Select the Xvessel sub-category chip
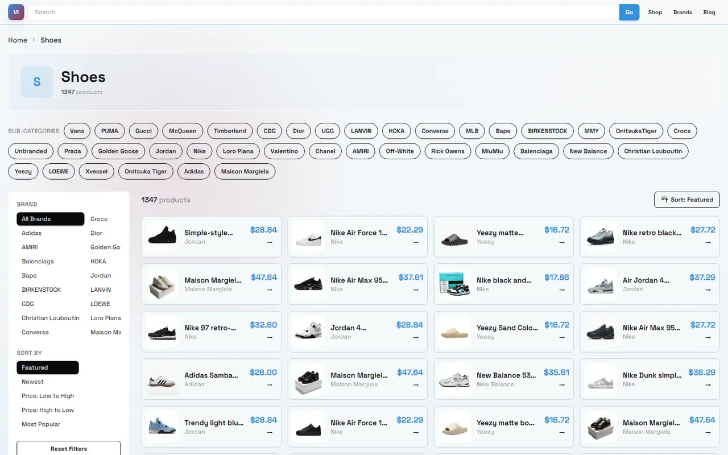This screenshot has width=728, height=455. click(97, 171)
